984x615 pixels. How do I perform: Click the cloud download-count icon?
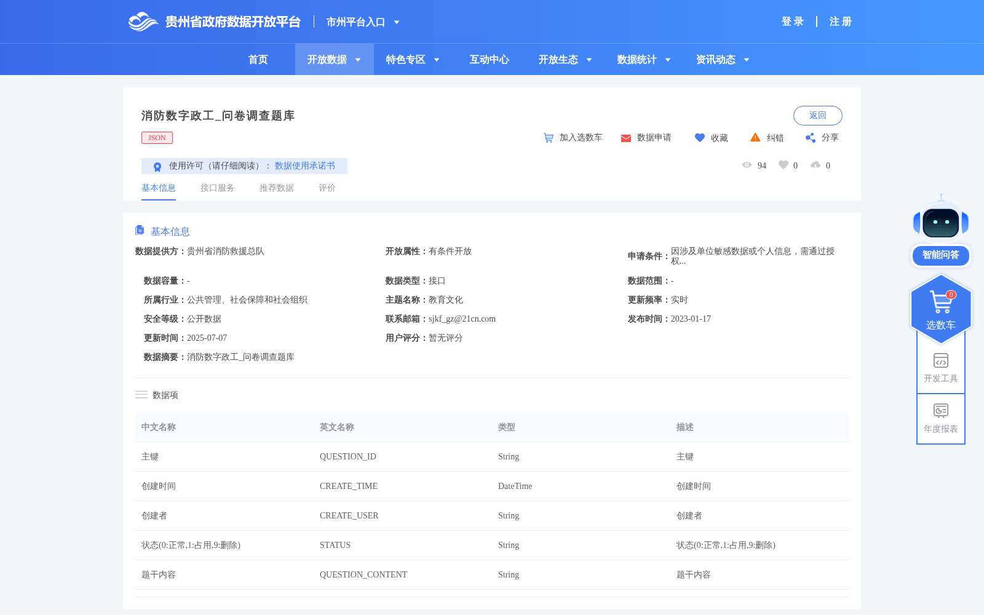coord(815,165)
